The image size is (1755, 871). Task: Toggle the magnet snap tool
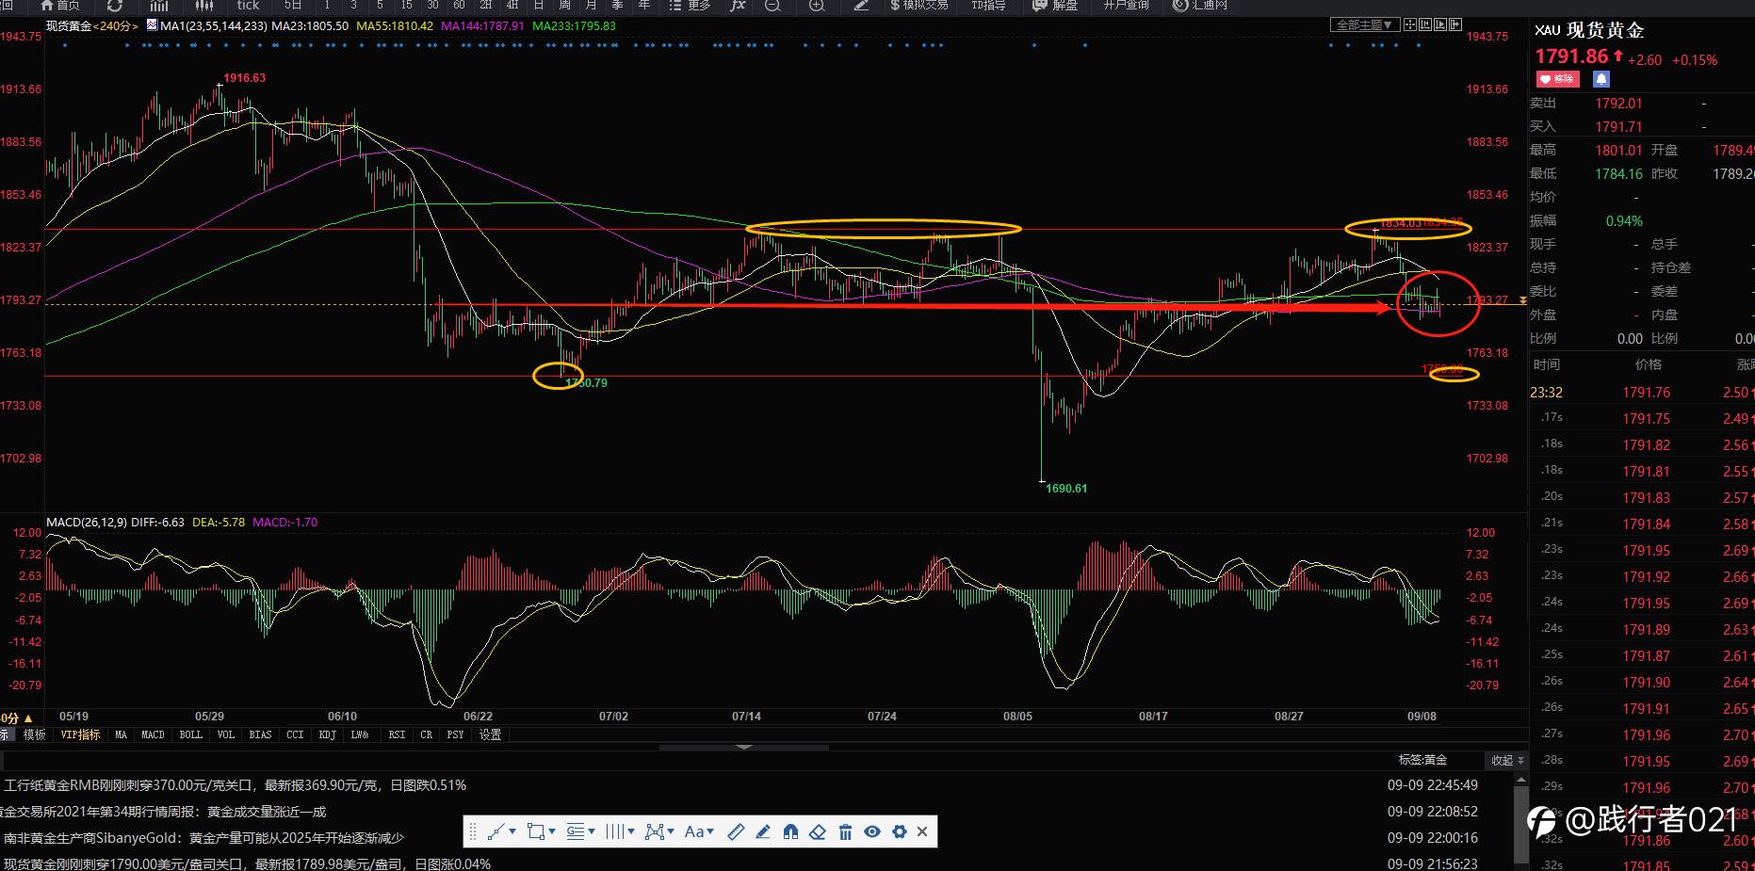pos(791,831)
